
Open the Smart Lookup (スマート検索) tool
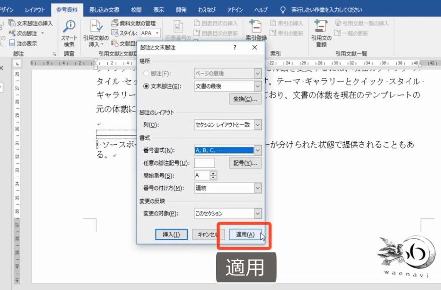click(x=69, y=34)
